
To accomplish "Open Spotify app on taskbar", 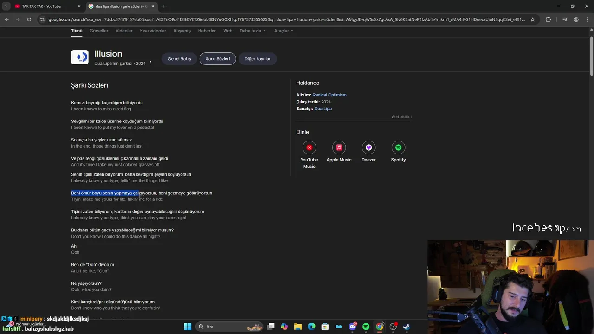I will click(366, 327).
